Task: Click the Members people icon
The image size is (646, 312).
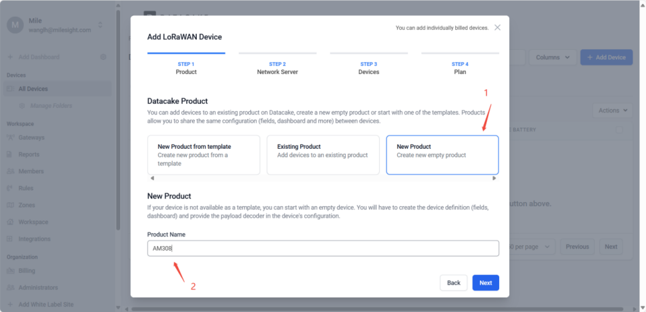Action: click(x=10, y=171)
